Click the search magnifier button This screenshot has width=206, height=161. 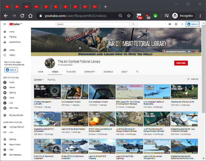click(x=134, y=24)
